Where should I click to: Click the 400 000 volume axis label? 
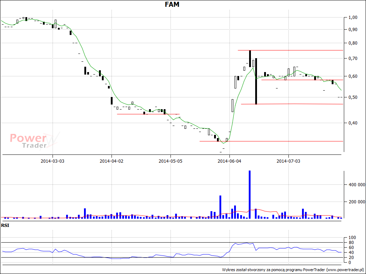[x=357, y=185]
